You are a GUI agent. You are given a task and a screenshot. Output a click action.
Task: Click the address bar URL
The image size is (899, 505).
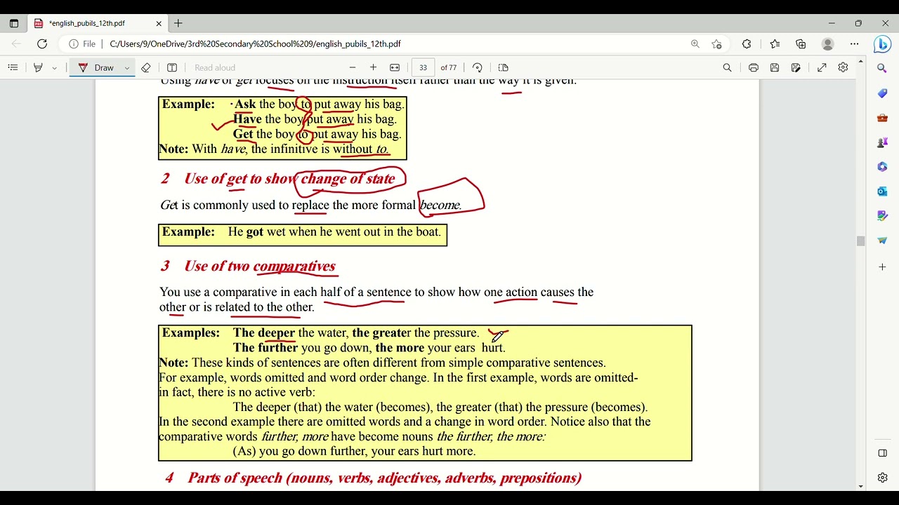point(255,43)
